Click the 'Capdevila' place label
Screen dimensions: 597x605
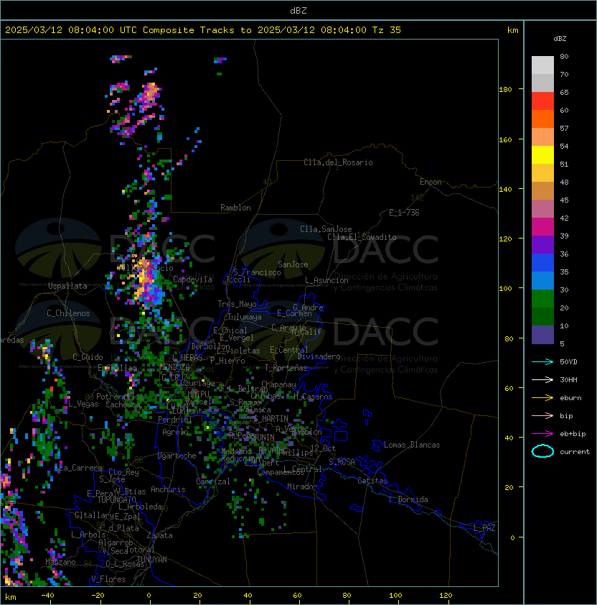pos(192,279)
